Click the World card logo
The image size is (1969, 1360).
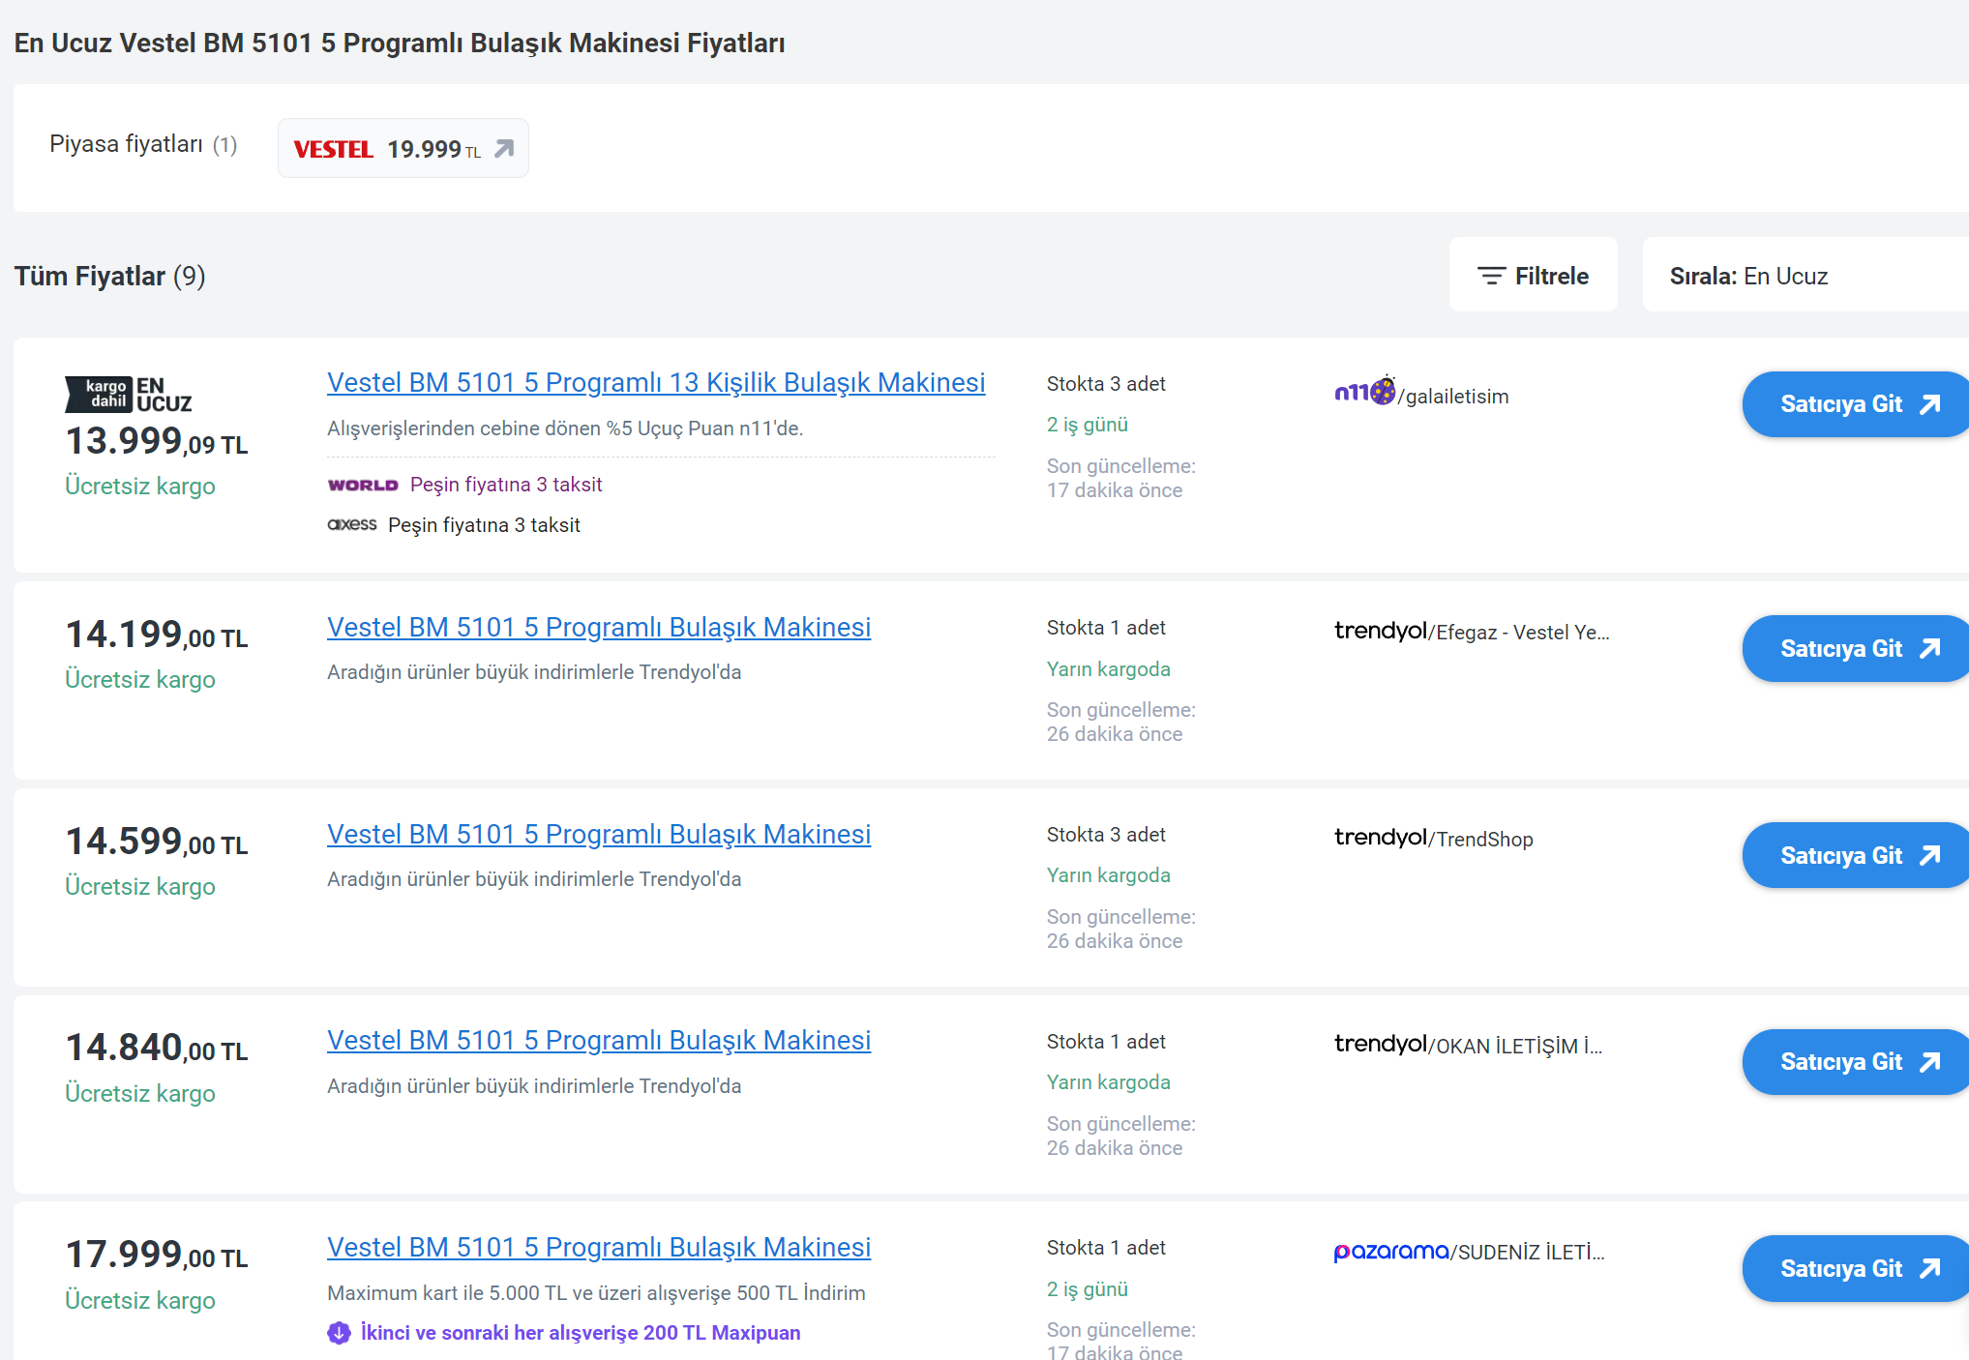click(x=363, y=486)
